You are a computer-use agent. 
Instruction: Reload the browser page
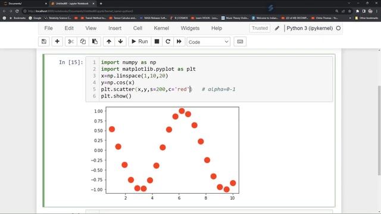17,11
